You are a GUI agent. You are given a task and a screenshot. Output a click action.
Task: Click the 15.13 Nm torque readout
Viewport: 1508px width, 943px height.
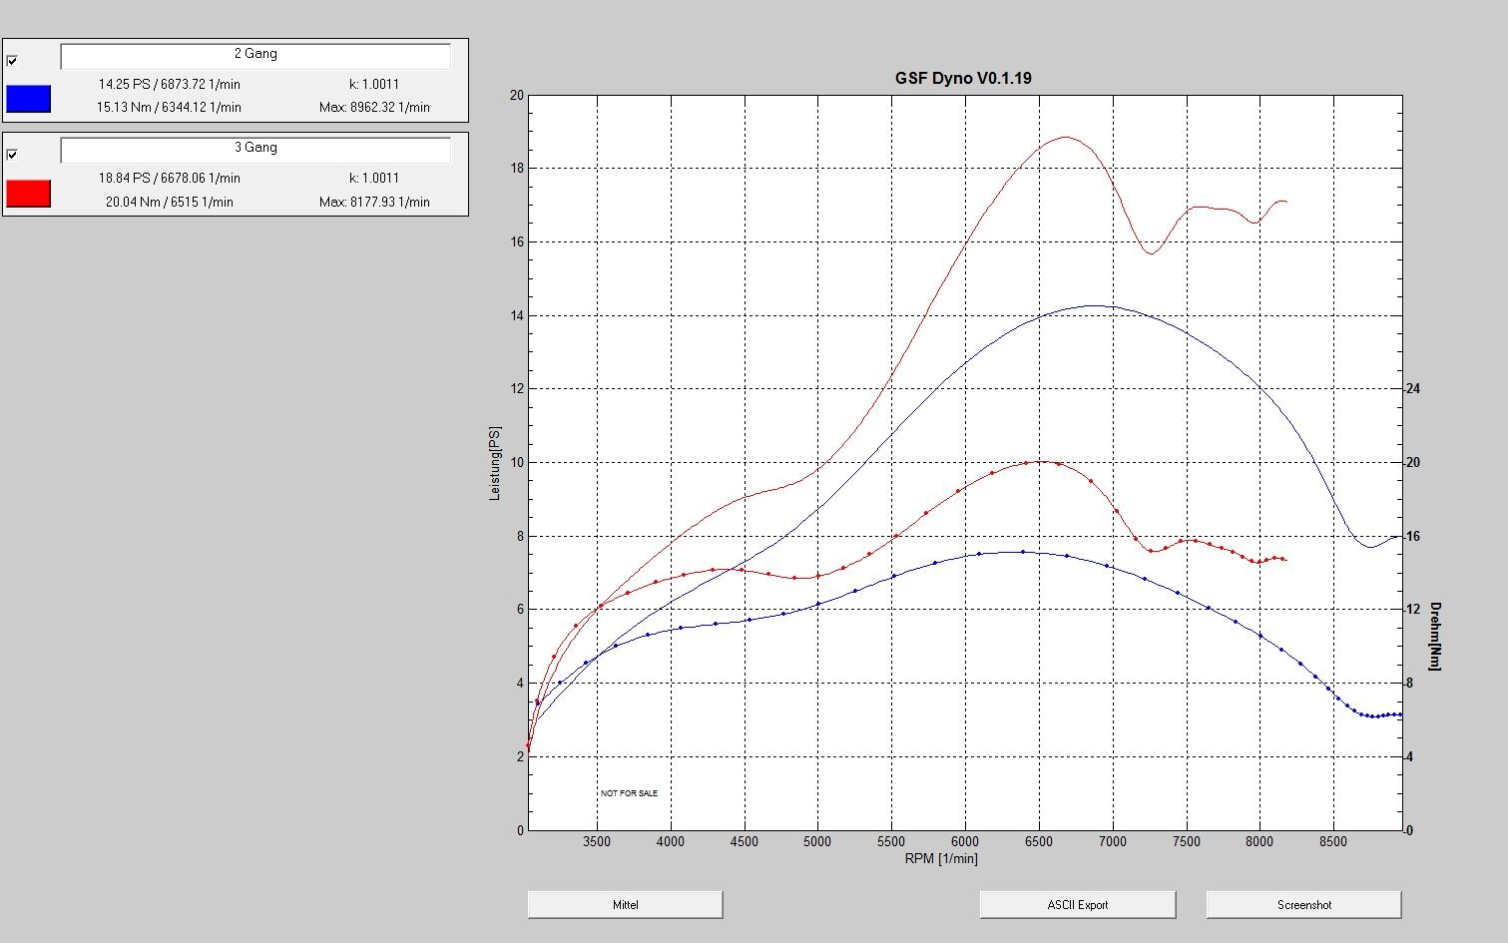[169, 107]
